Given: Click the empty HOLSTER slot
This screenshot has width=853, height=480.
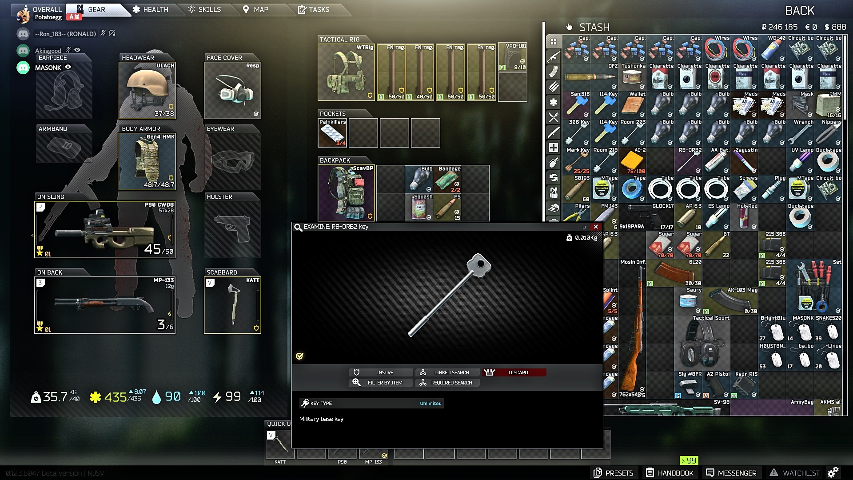Looking at the screenshot, I should pos(232,229).
